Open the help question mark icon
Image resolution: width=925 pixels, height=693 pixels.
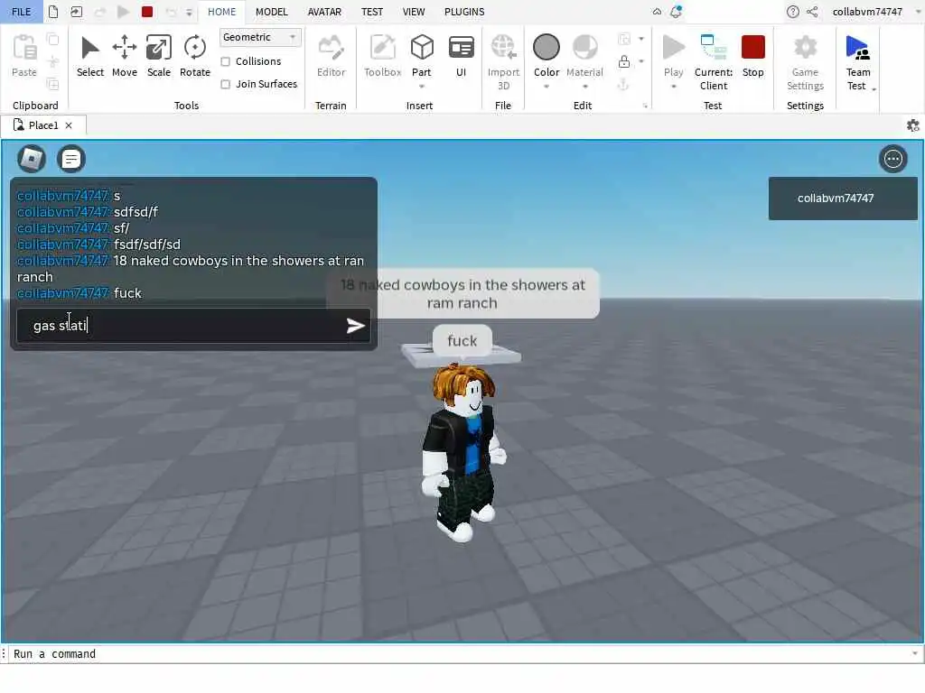(793, 12)
